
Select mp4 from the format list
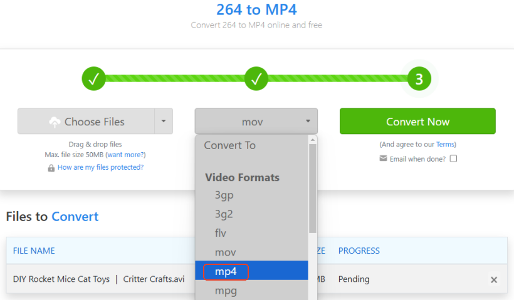coord(224,272)
